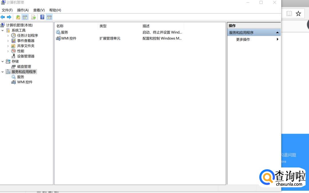This screenshot has height=193, width=309.
Task: Select 任务计划程序 in the tree
Action: point(27,35)
